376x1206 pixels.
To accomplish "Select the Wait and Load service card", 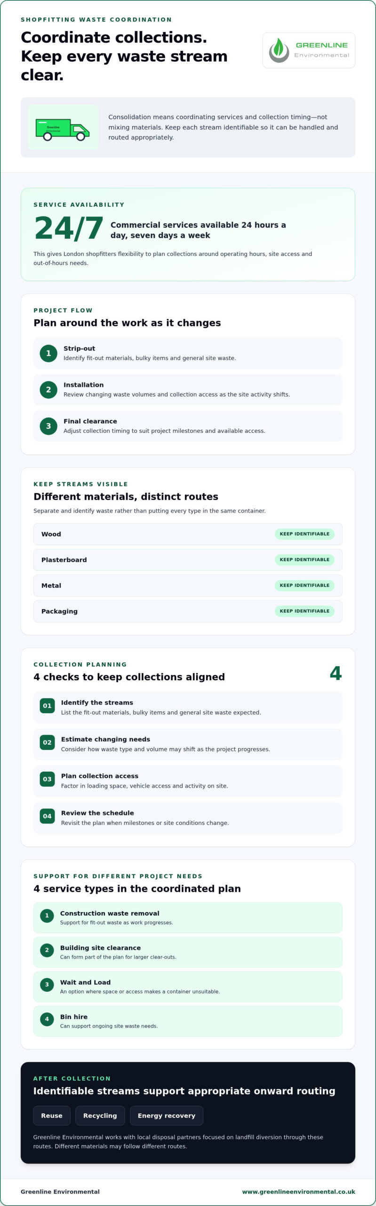I will tap(188, 986).
